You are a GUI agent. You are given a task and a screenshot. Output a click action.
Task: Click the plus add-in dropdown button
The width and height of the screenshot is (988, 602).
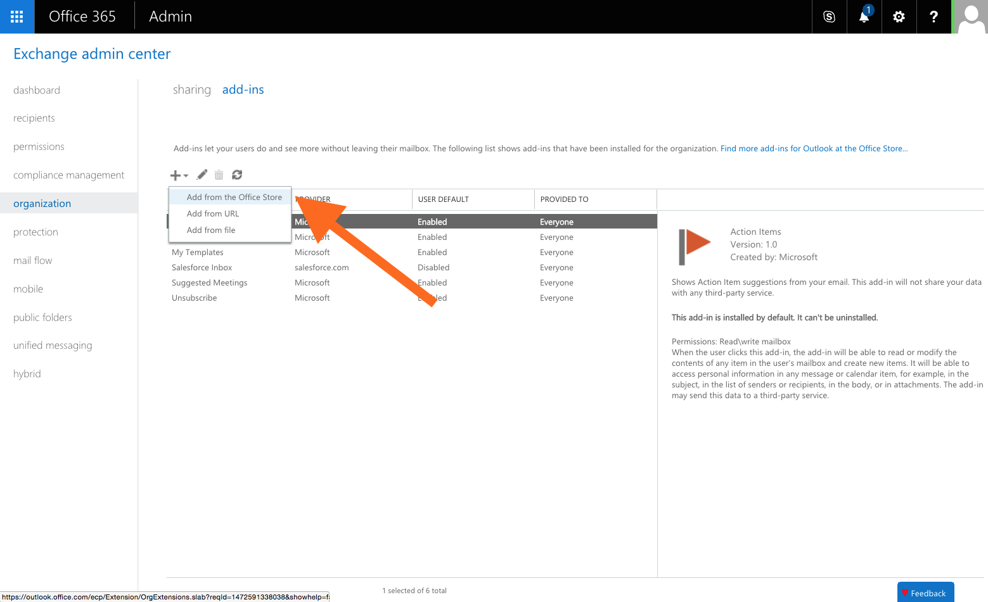[179, 175]
